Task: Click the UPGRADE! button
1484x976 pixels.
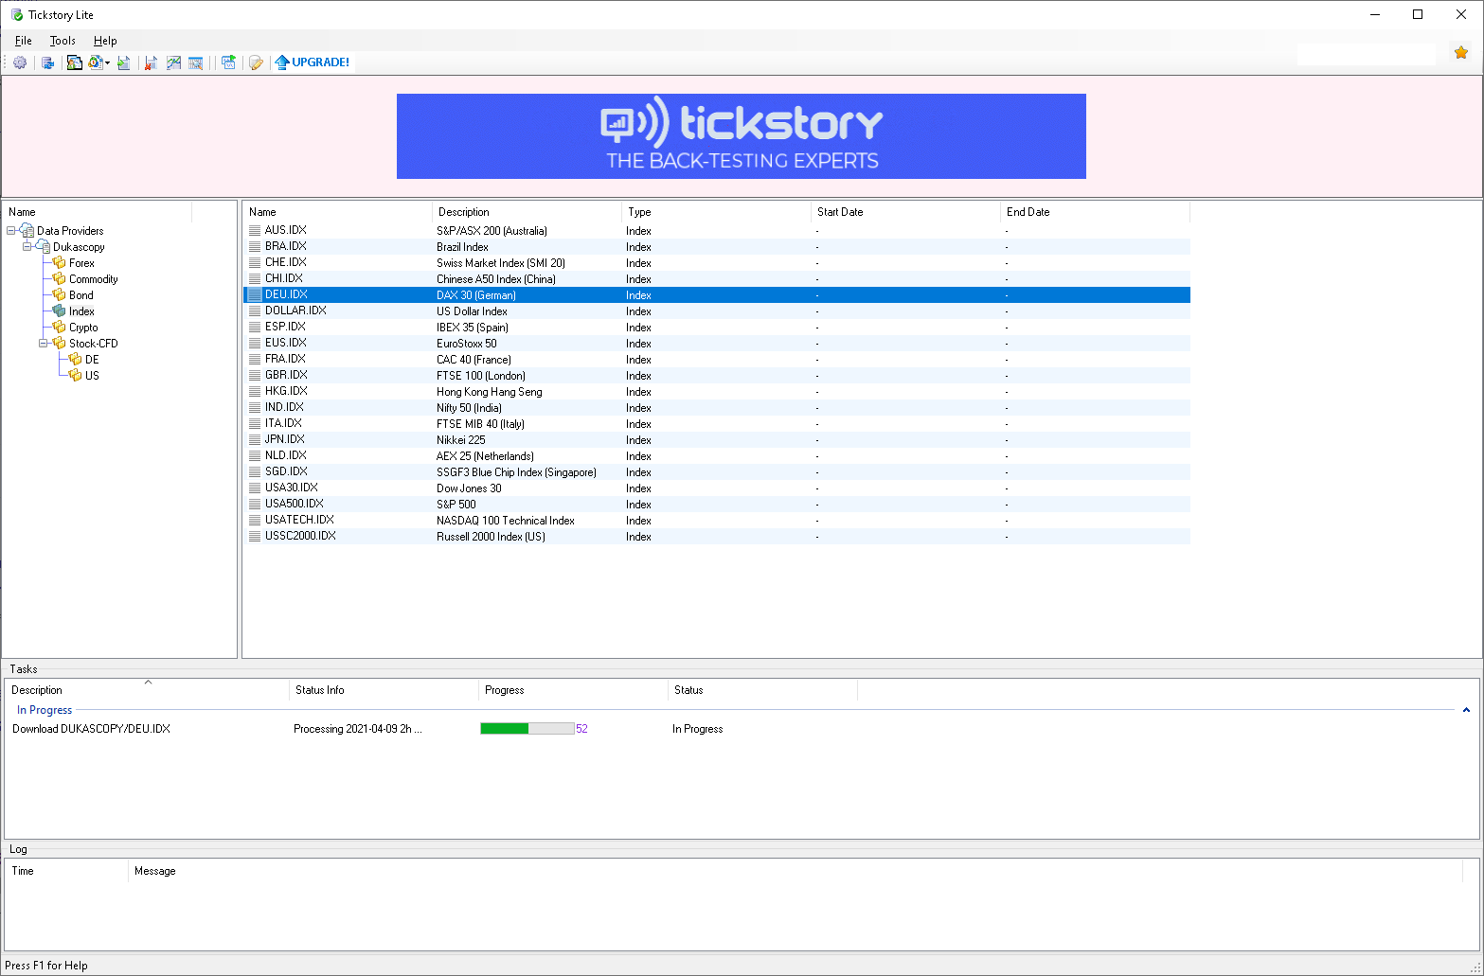Action: click(x=313, y=62)
